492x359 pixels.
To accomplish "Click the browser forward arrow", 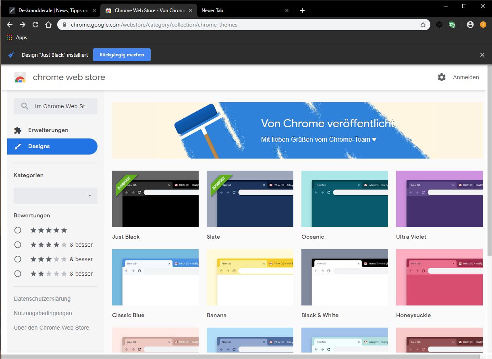I will click(x=23, y=25).
